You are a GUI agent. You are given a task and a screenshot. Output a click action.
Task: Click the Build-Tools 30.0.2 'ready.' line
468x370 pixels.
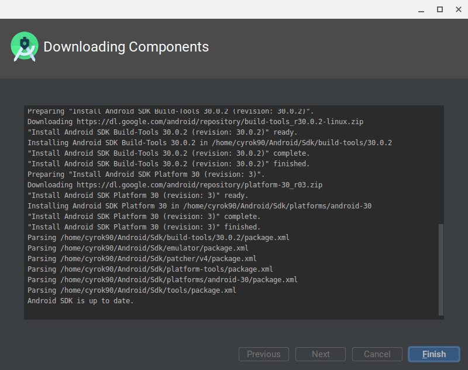pyautogui.click(x=163, y=132)
